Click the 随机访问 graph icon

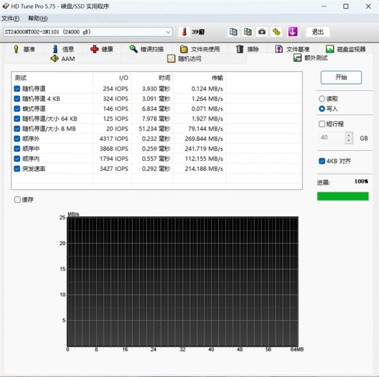pyautogui.click(x=171, y=59)
